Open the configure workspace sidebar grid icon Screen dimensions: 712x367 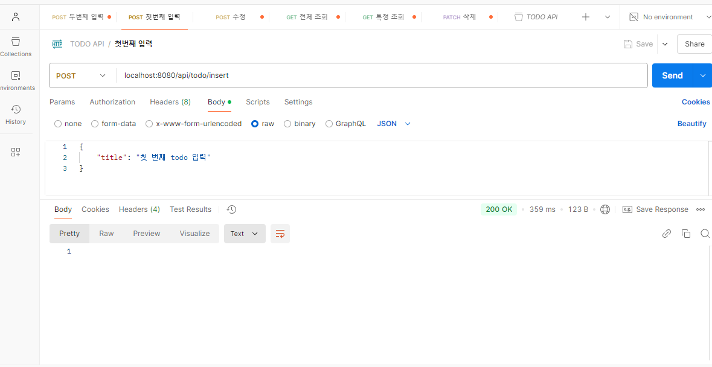(x=16, y=152)
